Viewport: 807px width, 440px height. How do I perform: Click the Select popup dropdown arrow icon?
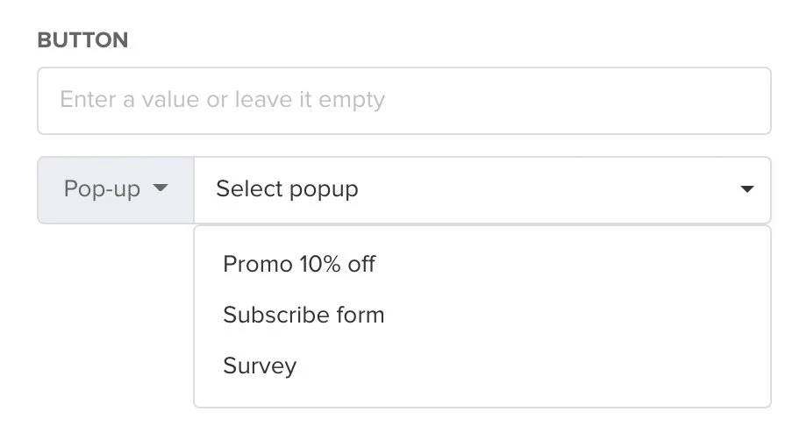747,189
